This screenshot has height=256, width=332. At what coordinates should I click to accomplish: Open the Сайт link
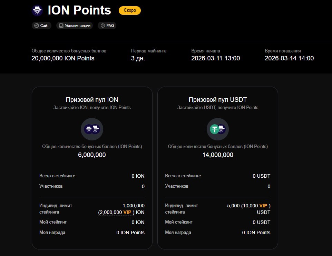click(x=41, y=26)
